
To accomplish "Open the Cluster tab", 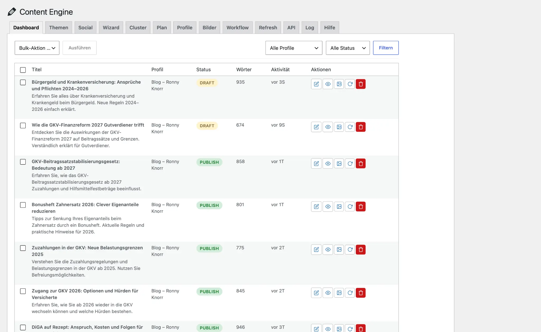I will pyautogui.click(x=138, y=27).
